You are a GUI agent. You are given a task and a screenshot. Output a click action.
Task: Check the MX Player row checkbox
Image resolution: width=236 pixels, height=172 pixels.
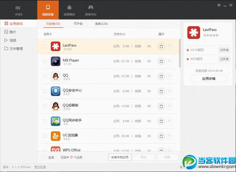[45, 61]
